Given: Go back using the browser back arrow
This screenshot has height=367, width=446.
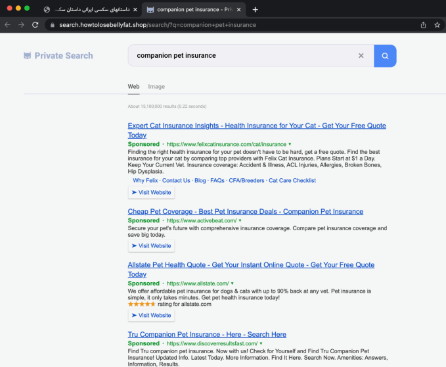Looking at the screenshot, I should (x=7, y=25).
